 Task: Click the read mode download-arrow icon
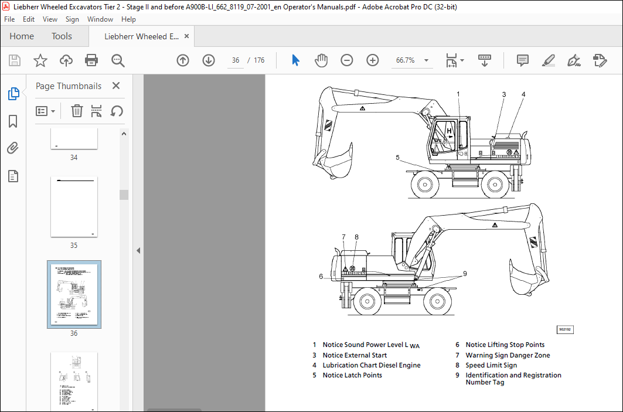pos(484,60)
